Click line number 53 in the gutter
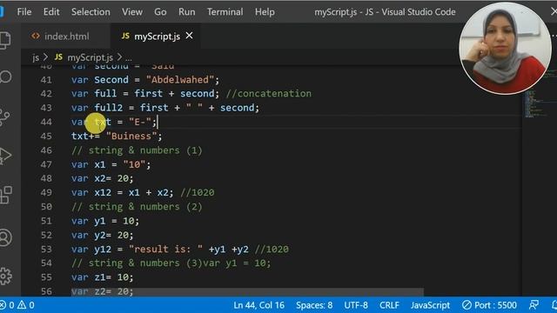Image resolution: width=557 pixels, height=313 pixels. [x=46, y=250]
